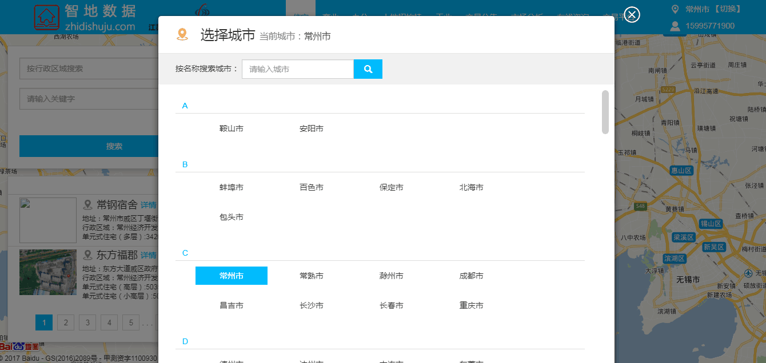Image resolution: width=766 pixels, height=363 pixels.
Task: Choose 安阳市 under section A
Action: click(x=312, y=129)
